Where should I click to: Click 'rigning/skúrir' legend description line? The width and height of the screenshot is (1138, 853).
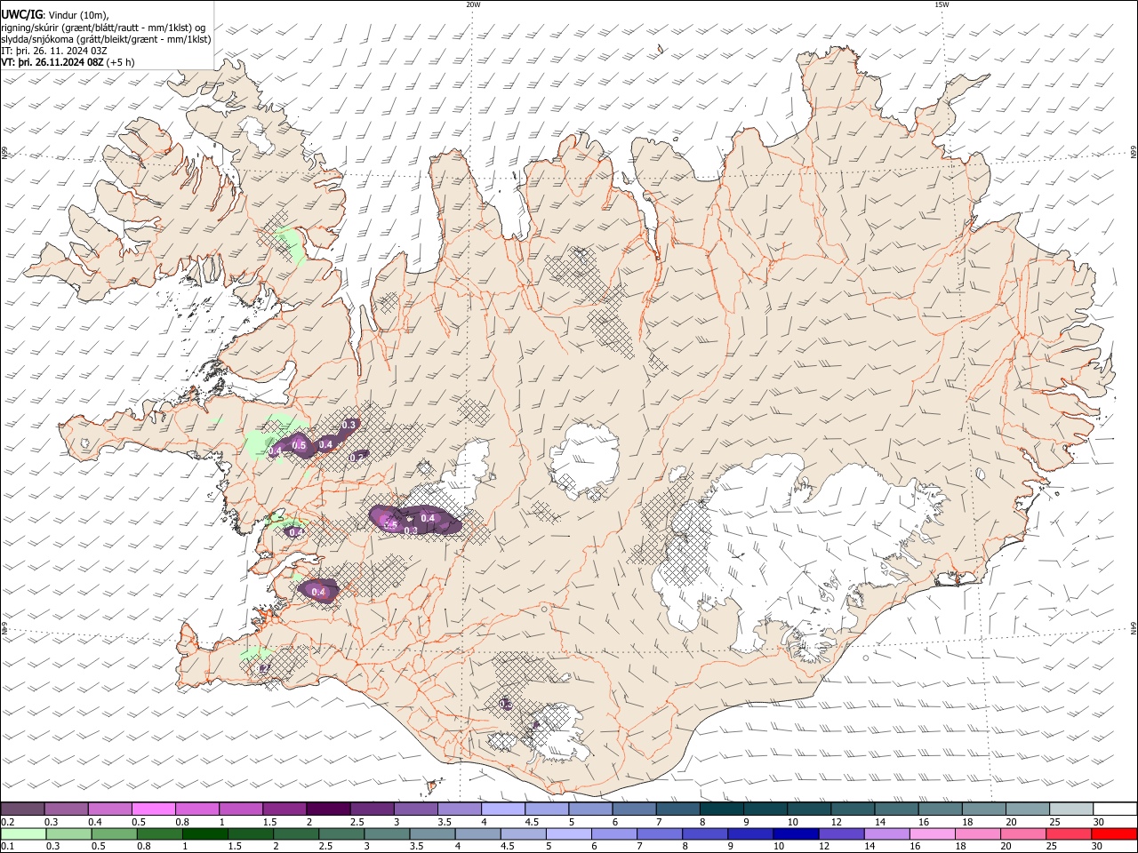[104, 27]
